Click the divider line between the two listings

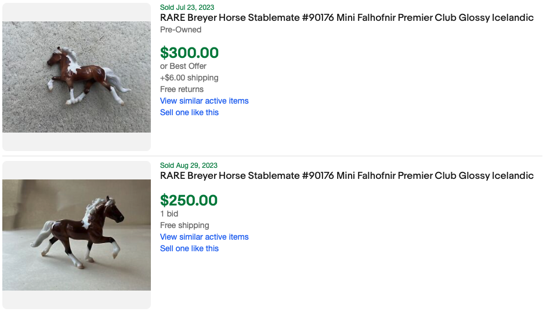pos(271,156)
